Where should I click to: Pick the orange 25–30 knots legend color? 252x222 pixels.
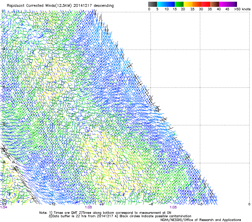pos(197,4)
